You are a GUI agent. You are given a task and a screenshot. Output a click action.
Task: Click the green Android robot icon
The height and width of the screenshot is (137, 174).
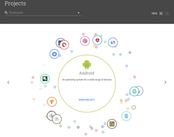coord(87,65)
